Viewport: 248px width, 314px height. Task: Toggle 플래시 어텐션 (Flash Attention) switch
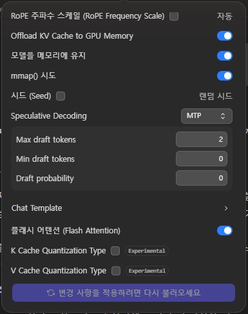[225, 231]
